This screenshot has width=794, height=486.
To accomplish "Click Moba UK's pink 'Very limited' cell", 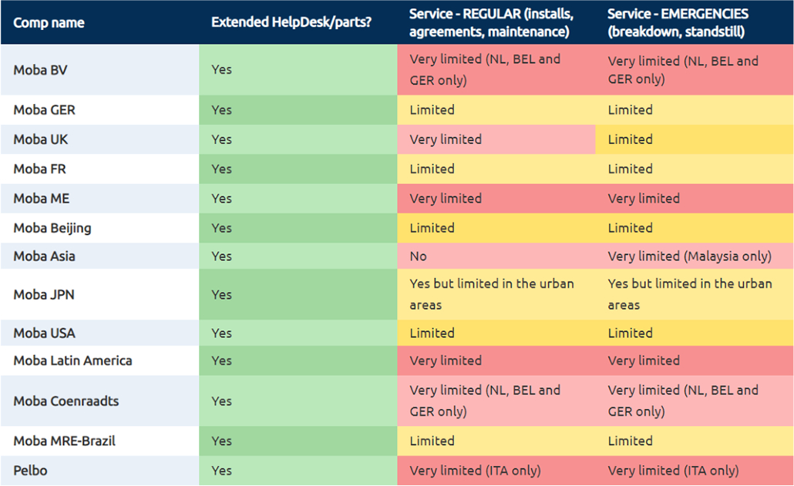I will (x=446, y=139).
